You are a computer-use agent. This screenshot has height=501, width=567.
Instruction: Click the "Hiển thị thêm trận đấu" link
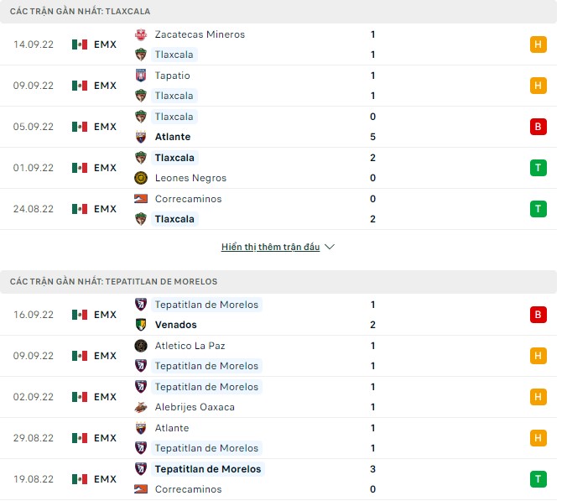click(271, 248)
